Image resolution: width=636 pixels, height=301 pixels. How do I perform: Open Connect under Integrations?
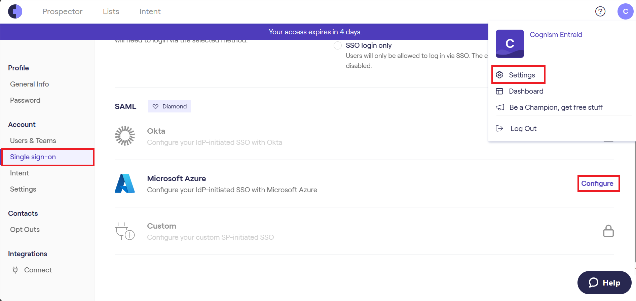pyautogui.click(x=38, y=270)
